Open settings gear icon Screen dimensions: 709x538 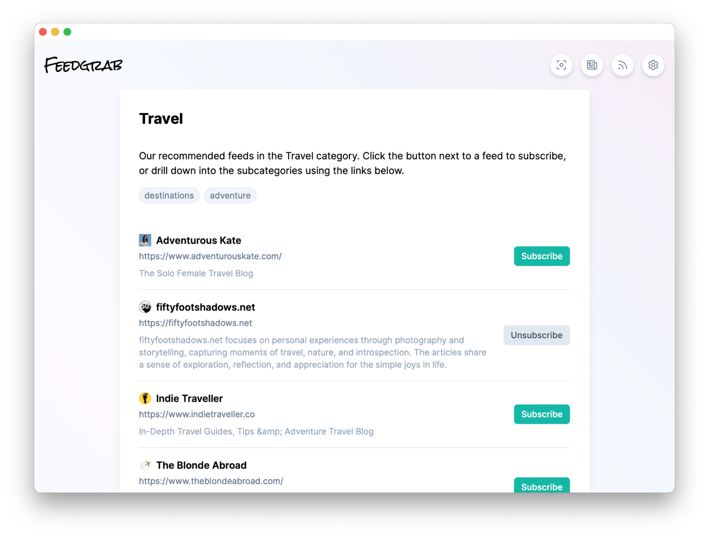[x=653, y=65]
